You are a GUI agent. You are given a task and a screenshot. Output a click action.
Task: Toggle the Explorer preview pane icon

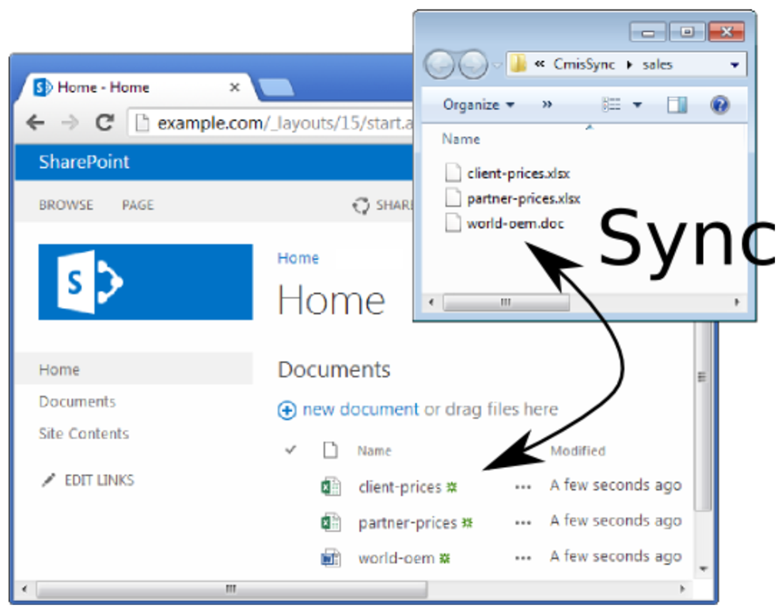(x=677, y=105)
